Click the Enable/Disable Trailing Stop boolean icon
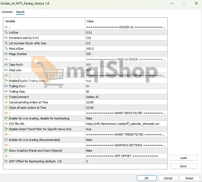Viewport: 202px width, 182px height. (x=6, y=81)
